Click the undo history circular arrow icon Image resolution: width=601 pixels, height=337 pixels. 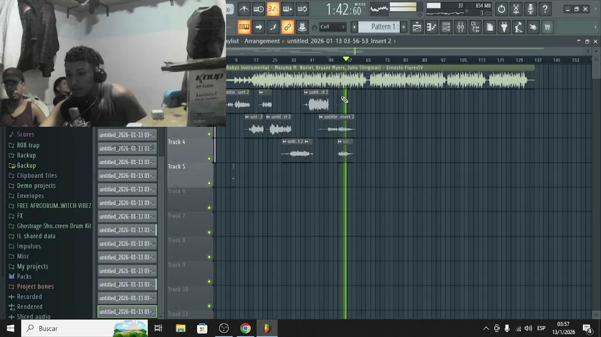click(x=501, y=9)
